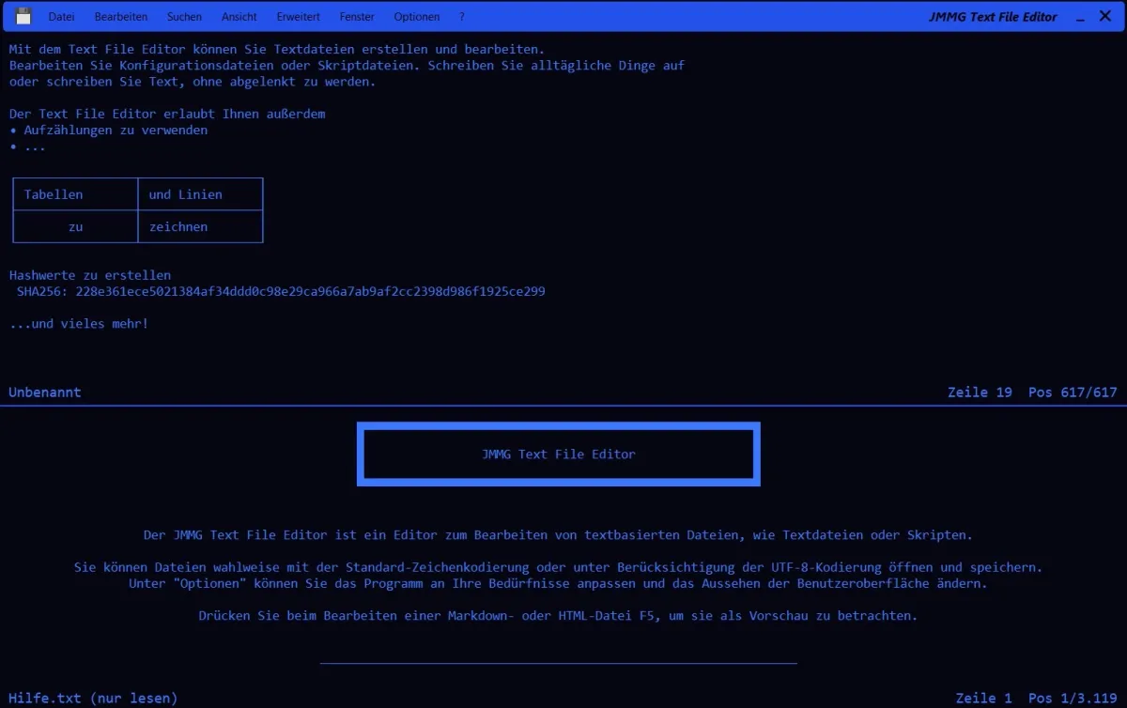Screen dimensions: 1127x708
Task: Click the 'zeichnen' table cell
Action: (x=200, y=226)
